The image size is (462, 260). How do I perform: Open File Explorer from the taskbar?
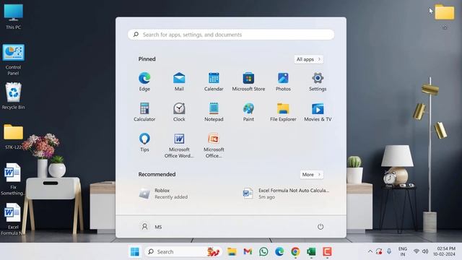pyautogui.click(x=232, y=252)
